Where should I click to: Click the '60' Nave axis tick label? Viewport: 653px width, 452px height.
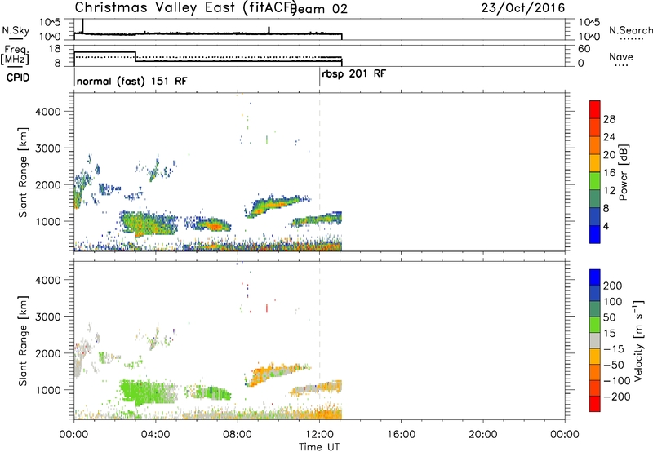point(584,49)
